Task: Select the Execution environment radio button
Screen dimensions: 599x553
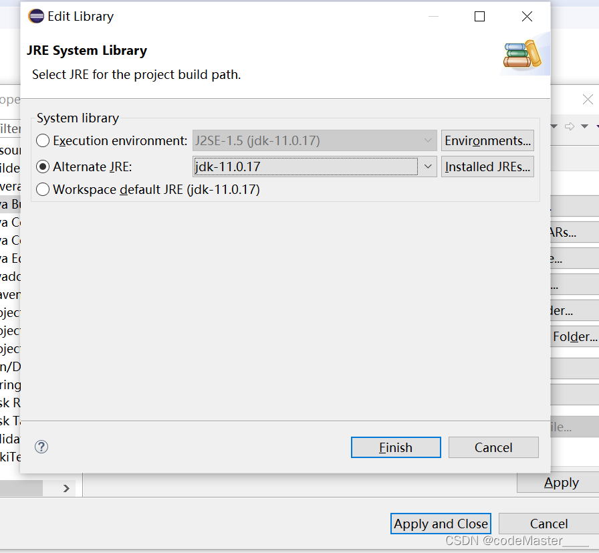Action: pos(43,140)
